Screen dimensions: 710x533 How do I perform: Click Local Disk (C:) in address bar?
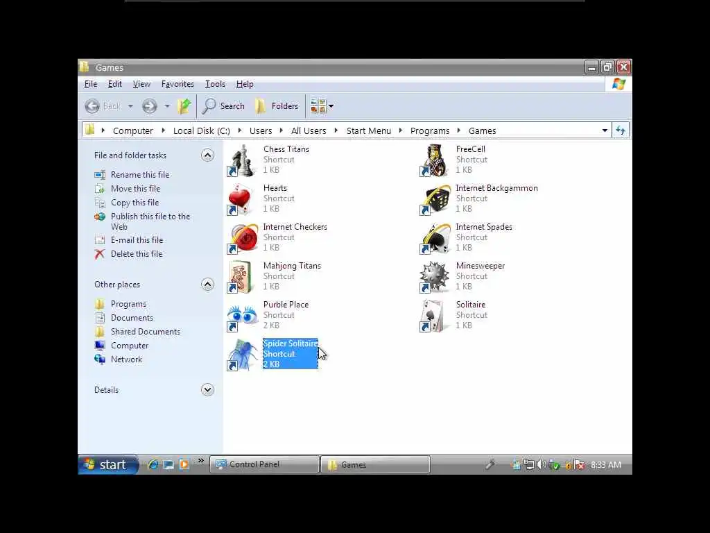[202, 130]
